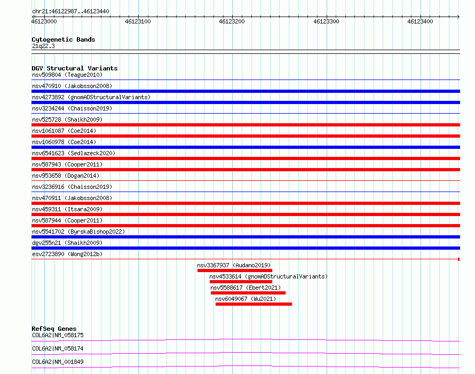Click the red bar under nsv5588617
Image resolution: width=475 pixels, height=374 pixels.
pos(248,293)
